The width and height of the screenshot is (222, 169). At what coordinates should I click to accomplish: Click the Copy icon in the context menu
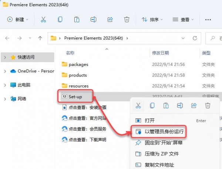click(152, 105)
